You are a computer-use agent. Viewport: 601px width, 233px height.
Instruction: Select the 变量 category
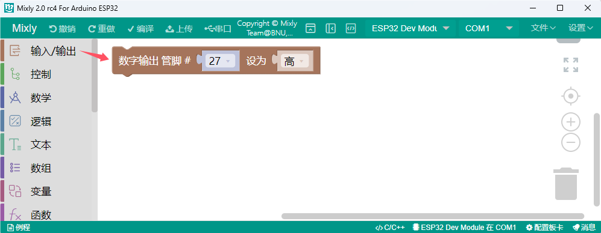[x=46, y=192]
